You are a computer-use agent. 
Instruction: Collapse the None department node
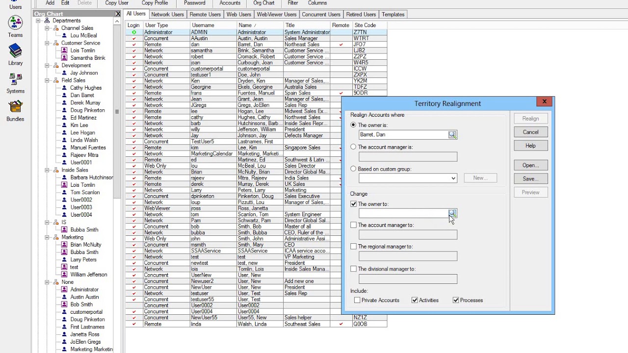tap(47, 282)
